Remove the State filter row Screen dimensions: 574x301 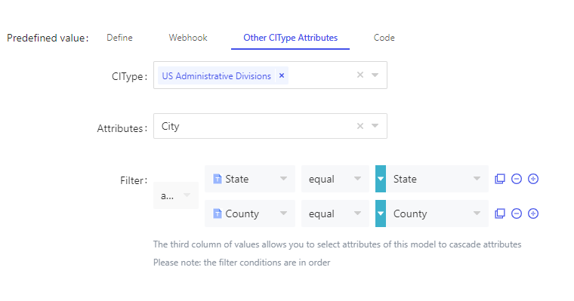[x=517, y=179]
